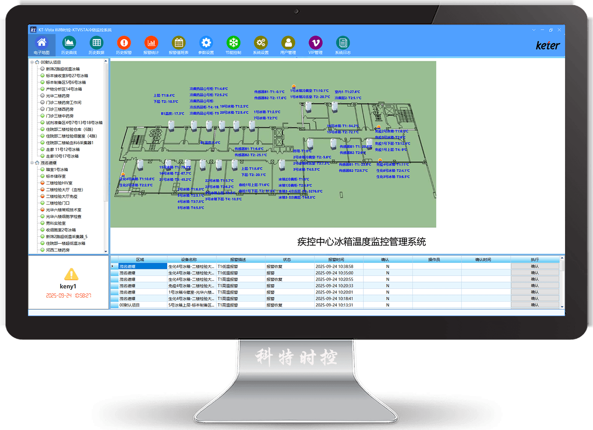Click the alarm beacon above 生化4号冰箱-T1:10.6℃ label
The image size is (593, 430).
tap(122, 175)
